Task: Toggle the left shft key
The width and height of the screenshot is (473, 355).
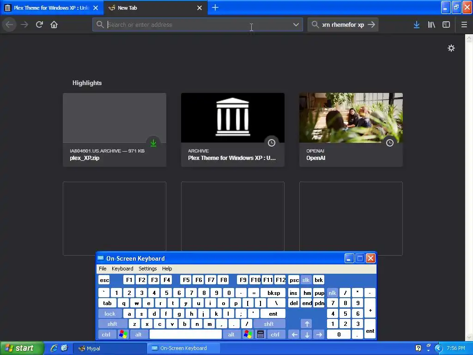Action: coord(112,324)
